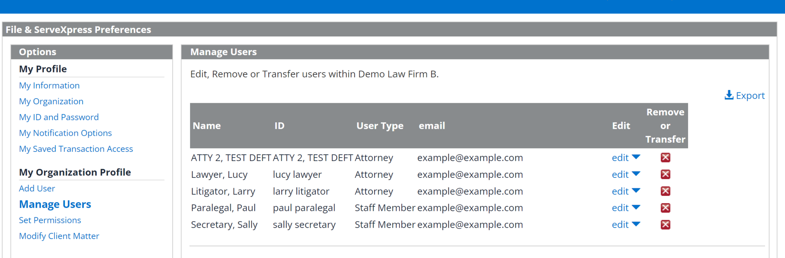Open edit menu for Larry Litigator
This screenshot has width=785, height=258.
click(x=626, y=191)
